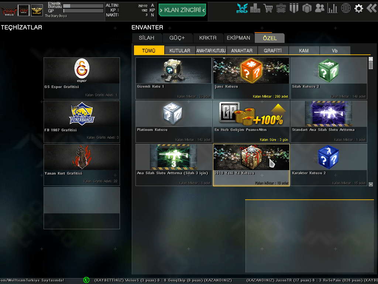
Task: Switch to the SİLAH inventory tab
Action: coord(147,38)
